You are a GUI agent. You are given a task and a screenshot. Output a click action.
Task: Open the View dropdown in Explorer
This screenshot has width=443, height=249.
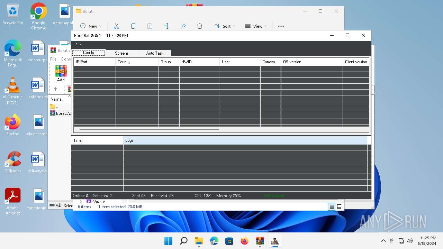point(256,26)
